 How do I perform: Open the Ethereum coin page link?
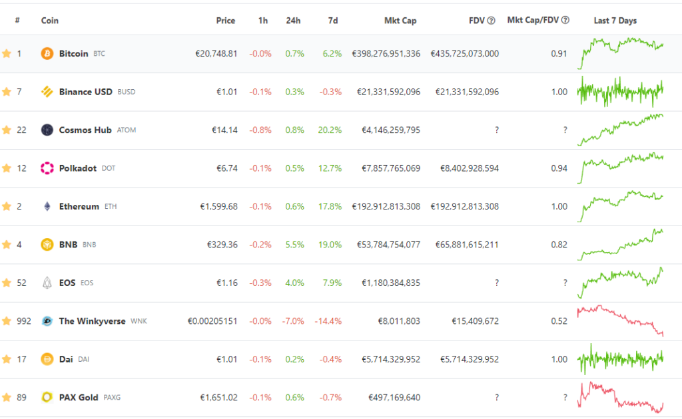pyautogui.click(x=79, y=206)
